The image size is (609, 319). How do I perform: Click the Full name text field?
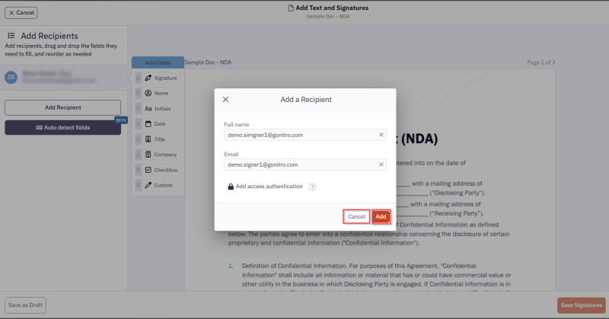pyautogui.click(x=299, y=135)
